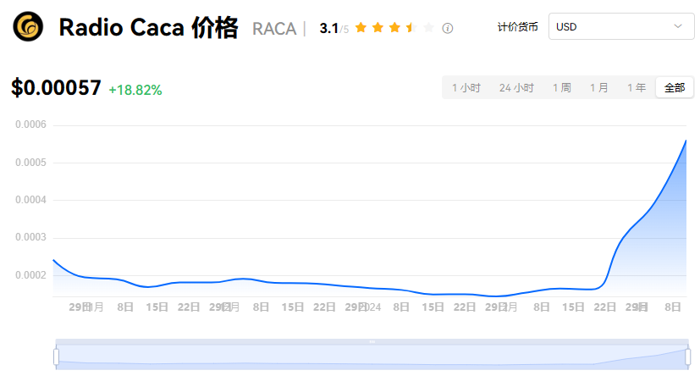The width and height of the screenshot is (700, 376).
Task: Click the chart line peak point
Action: coord(686,141)
